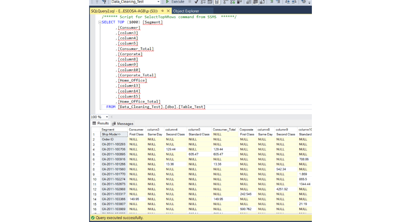Viewport: 401px width, 222px height.
Task: Click the green success status icon
Action: [x=93, y=218]
